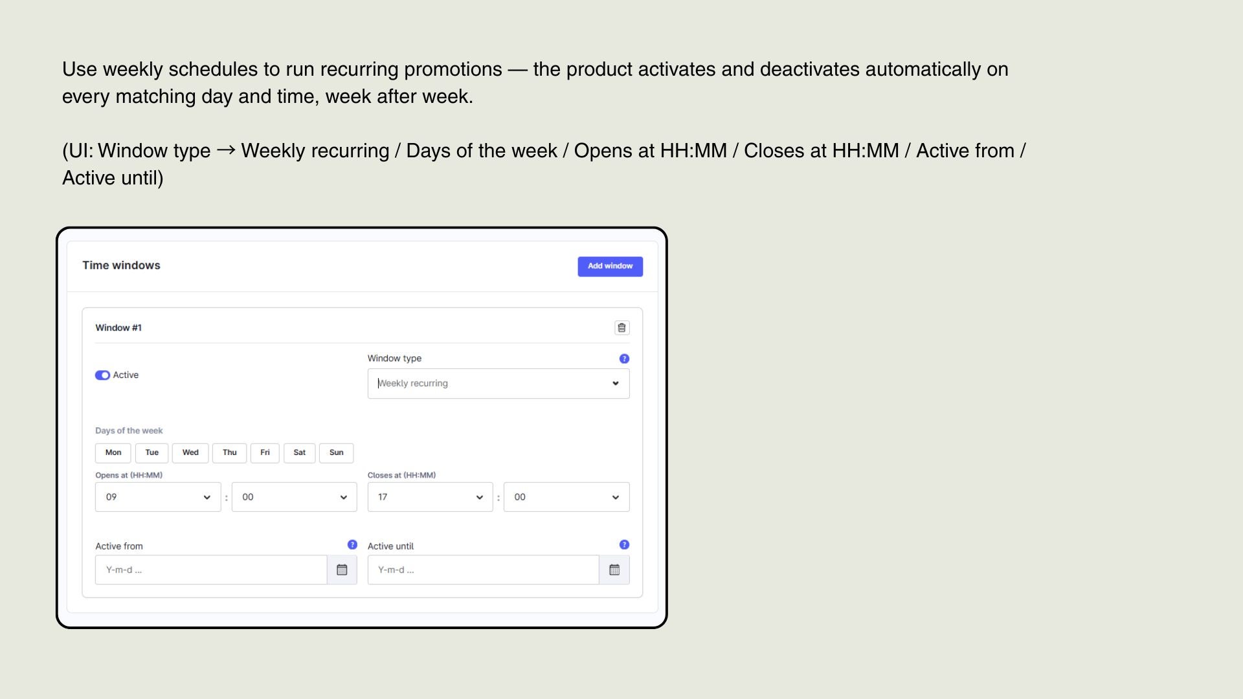Open the Closes at hour dropdown showing 17
Viewport: 1243px width, 699px height.
431,497
